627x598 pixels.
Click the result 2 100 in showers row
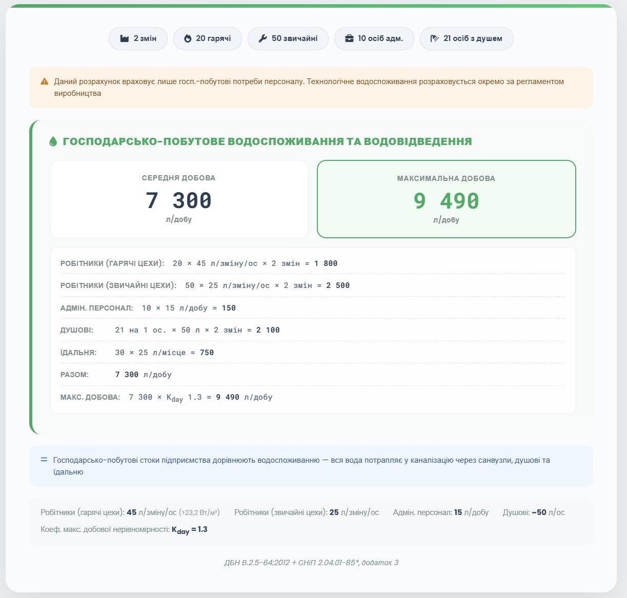(268, 330)
